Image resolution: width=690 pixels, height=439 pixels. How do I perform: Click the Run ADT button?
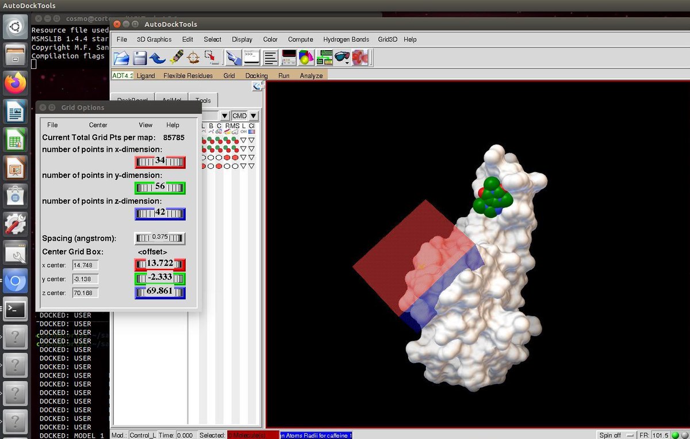click(284, 75)
